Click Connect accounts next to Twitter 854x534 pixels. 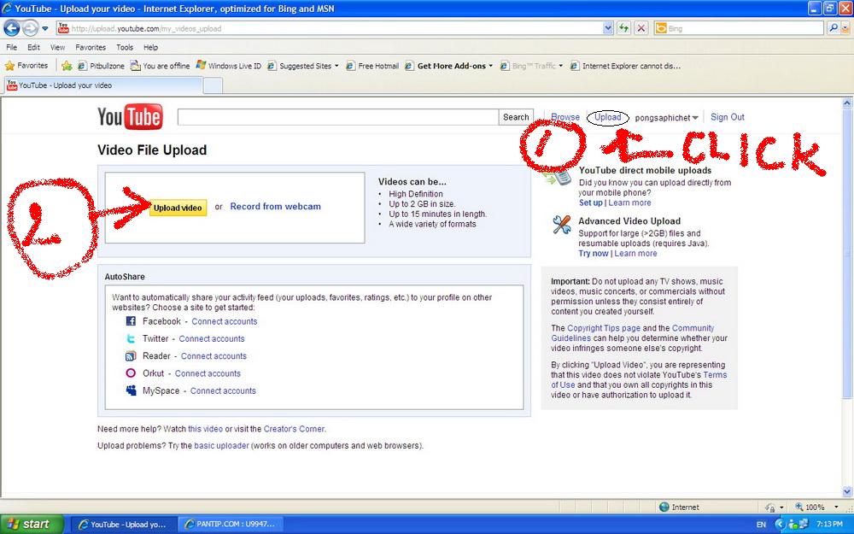(x=212, y=339)
